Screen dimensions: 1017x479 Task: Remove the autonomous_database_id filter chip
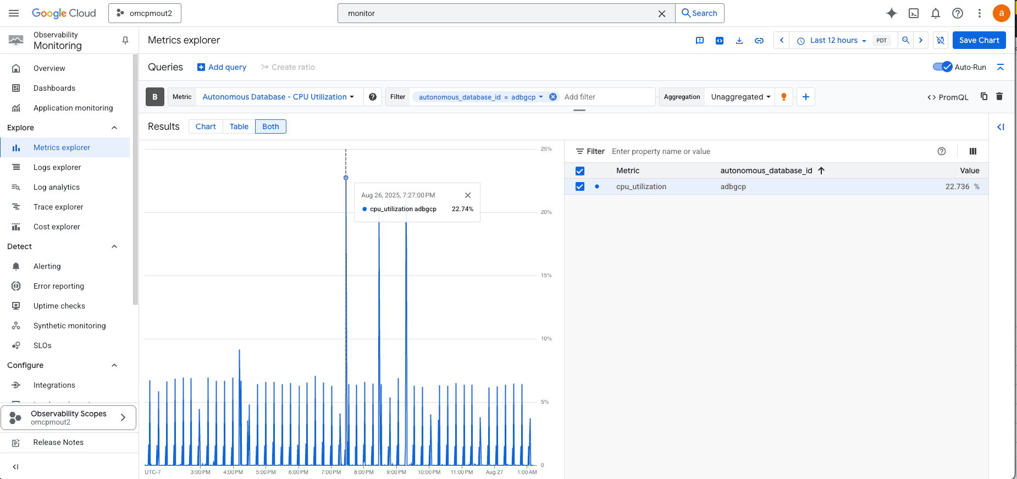point(553,97)
